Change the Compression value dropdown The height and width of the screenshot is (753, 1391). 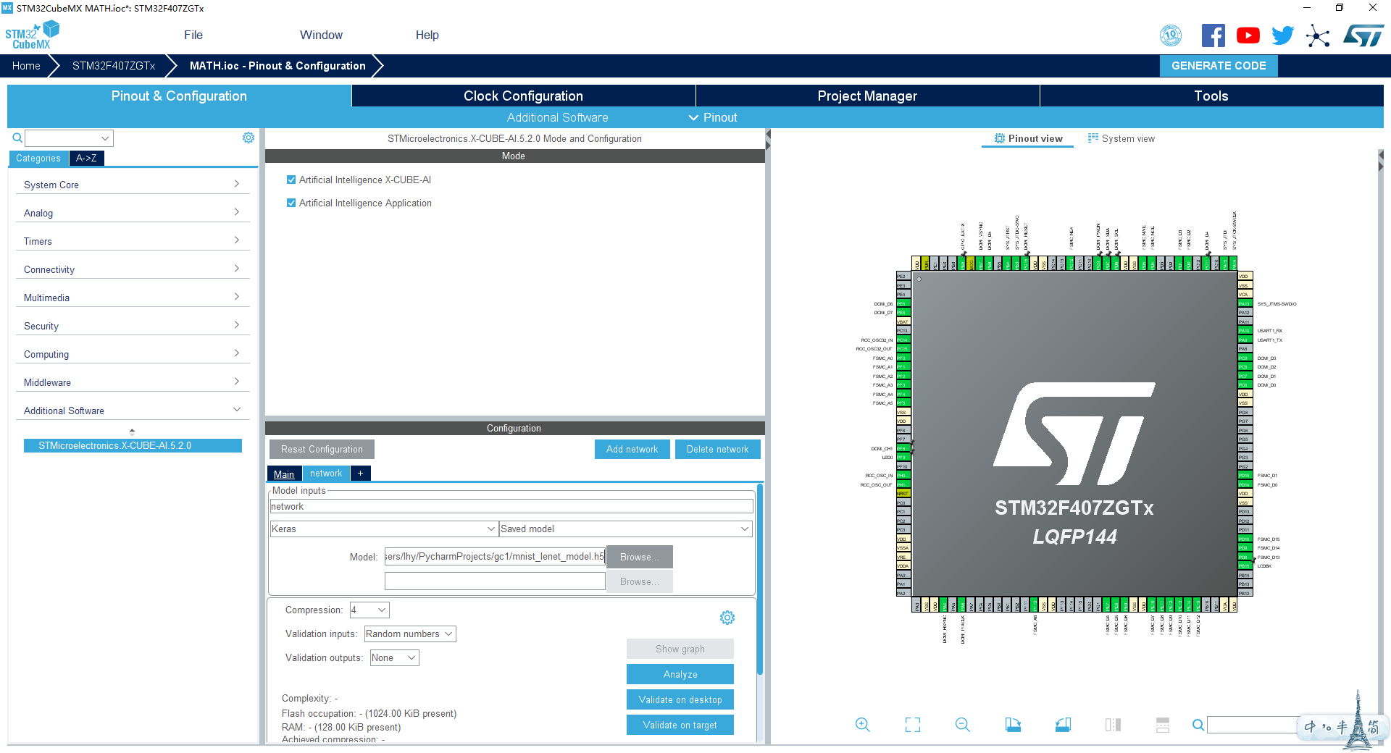coord(369,610)
